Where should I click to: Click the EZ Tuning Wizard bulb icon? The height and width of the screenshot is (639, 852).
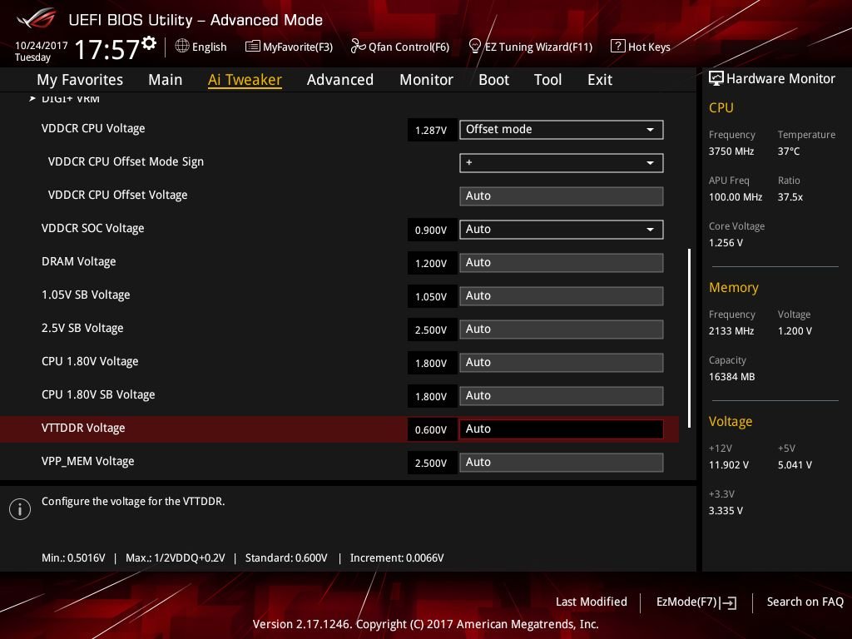click(474, 47)
